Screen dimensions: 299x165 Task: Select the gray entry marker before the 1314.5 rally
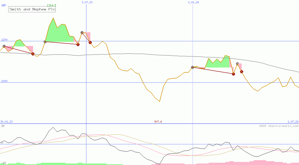pos(45,42)
